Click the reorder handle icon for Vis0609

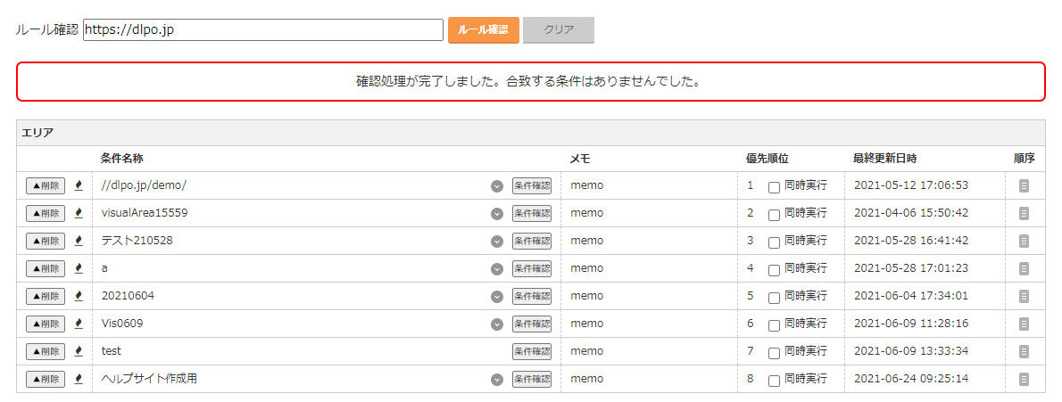pos(1025,324)
